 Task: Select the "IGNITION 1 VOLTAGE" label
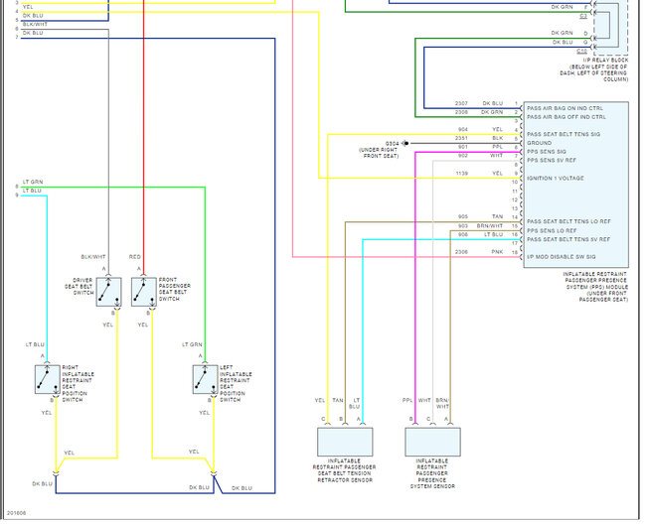pos(556,178)
